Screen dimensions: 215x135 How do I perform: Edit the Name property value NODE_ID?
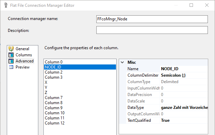[184, 69]
